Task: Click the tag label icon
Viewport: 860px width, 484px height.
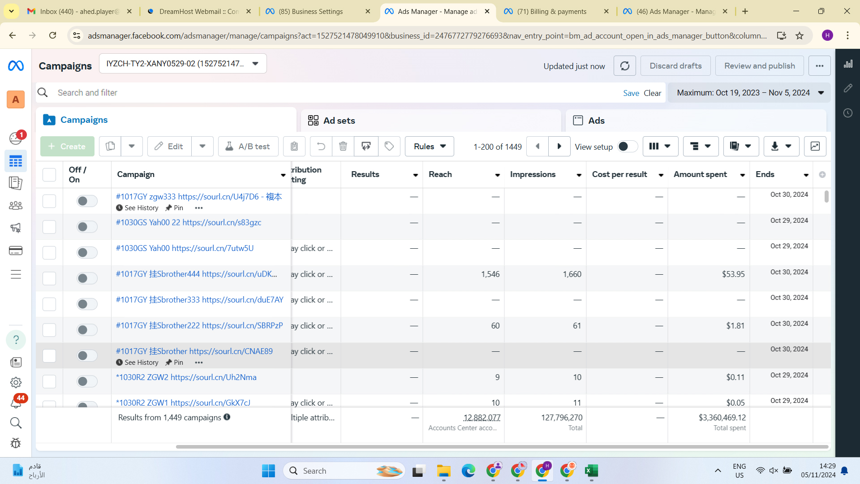Action: (389, 146)
